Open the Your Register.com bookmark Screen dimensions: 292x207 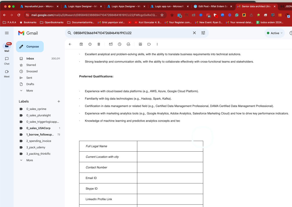178,22
